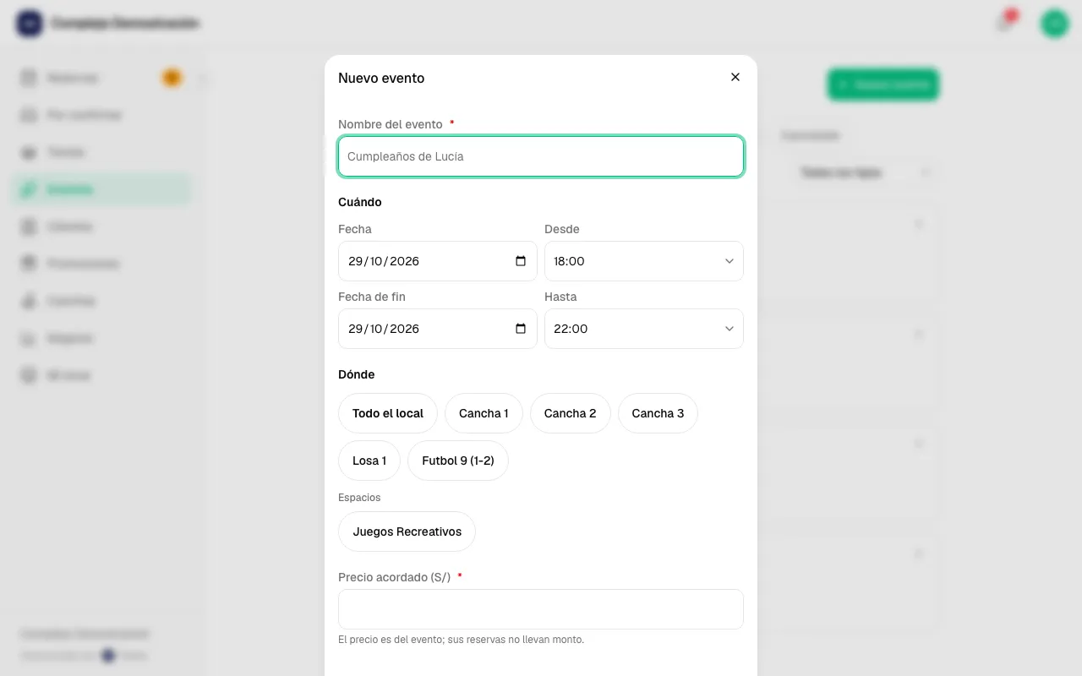Expand the Hasta time dropdown
This screenshot has width=1082, height=676.
click(x=644, y=329)
